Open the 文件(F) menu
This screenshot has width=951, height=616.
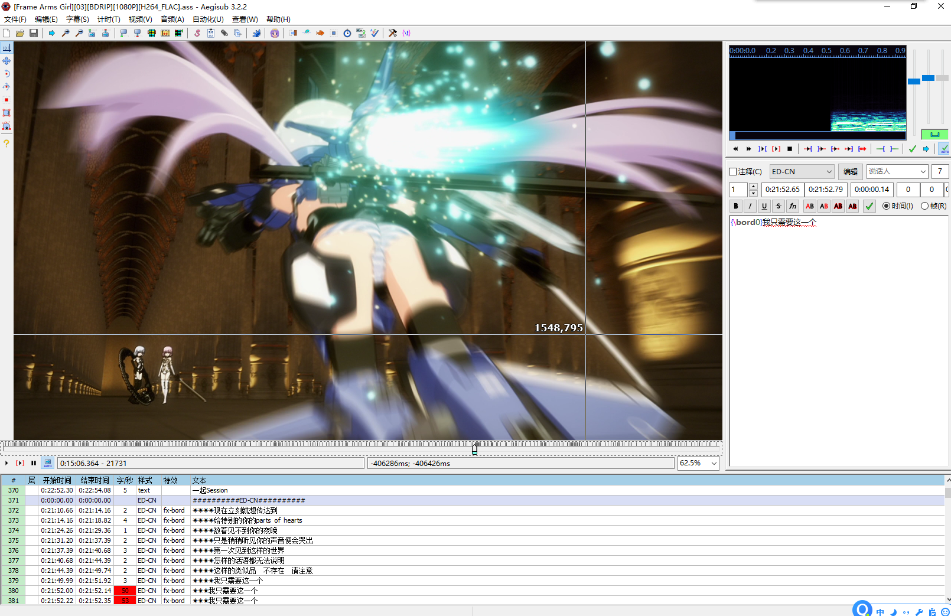[x=15, y=19]
